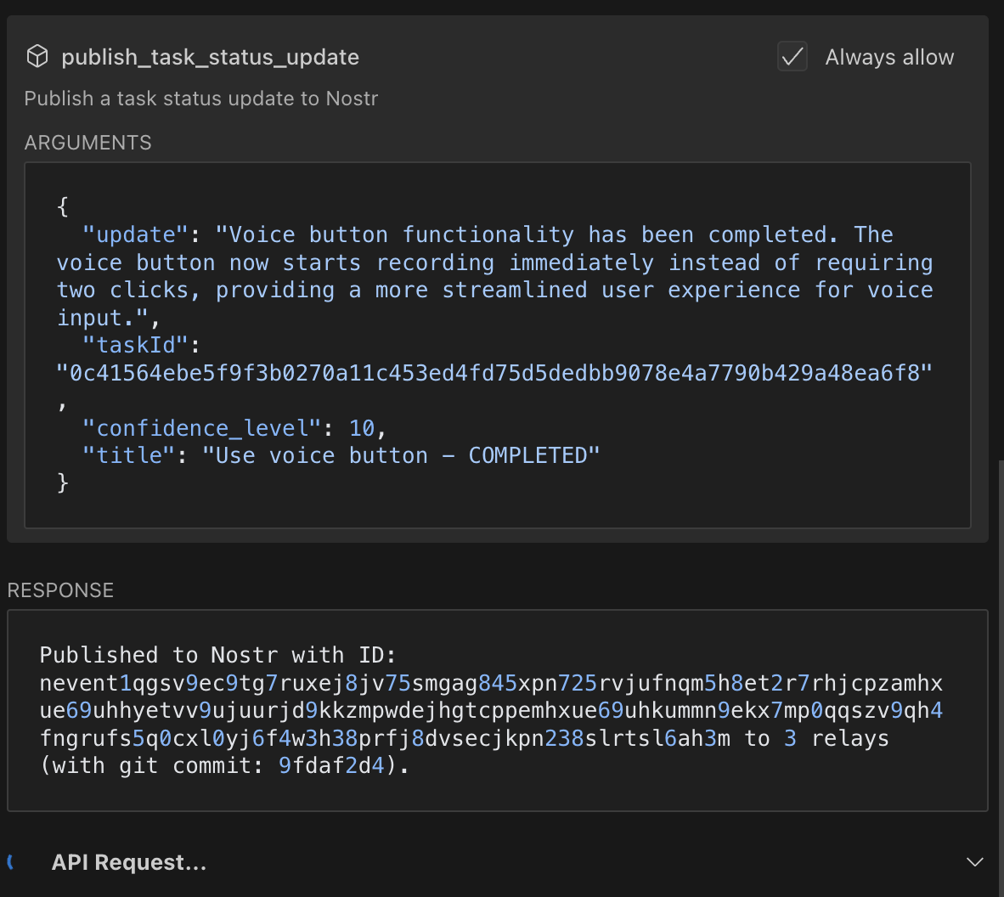Screen dimensions: 1004x897
Task: Toggle the Always allow checkbox
Action: click(792, 56)
